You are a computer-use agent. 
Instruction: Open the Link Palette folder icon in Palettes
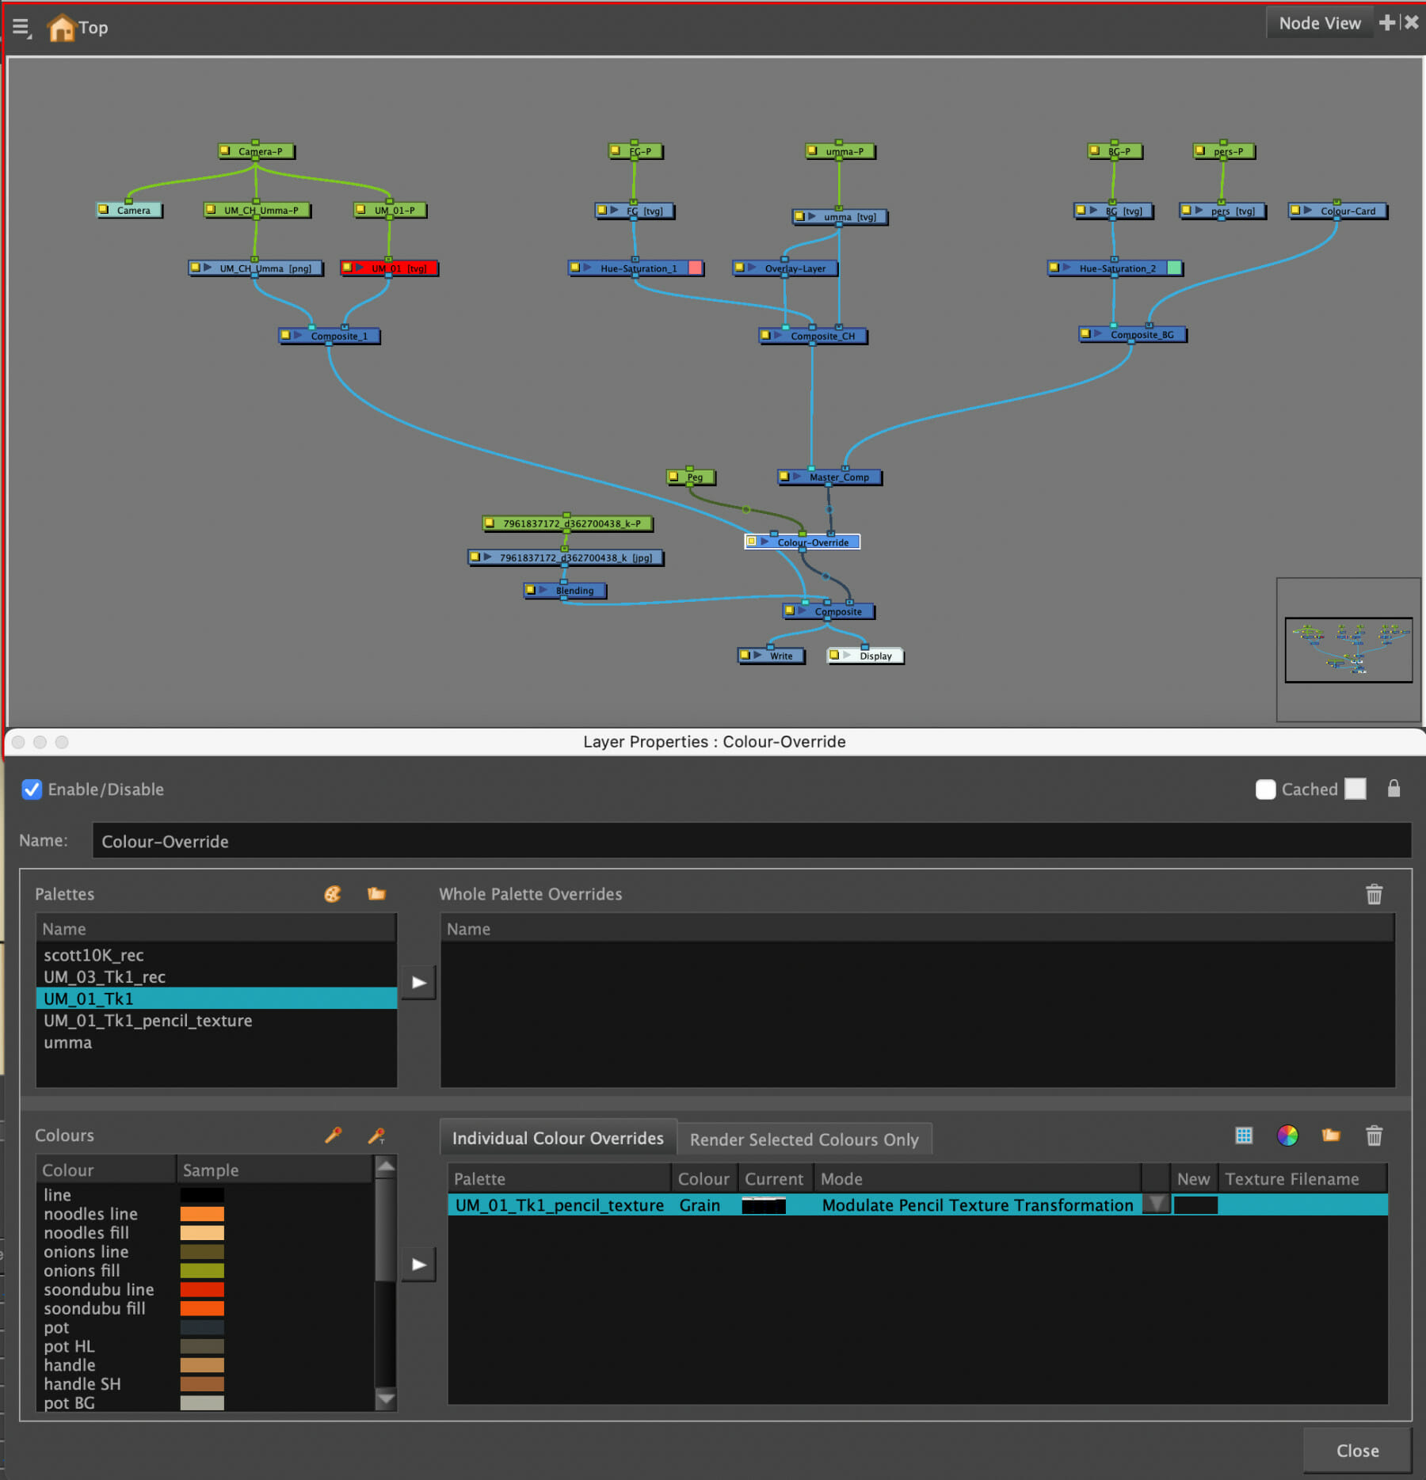(x=376, y=893)
